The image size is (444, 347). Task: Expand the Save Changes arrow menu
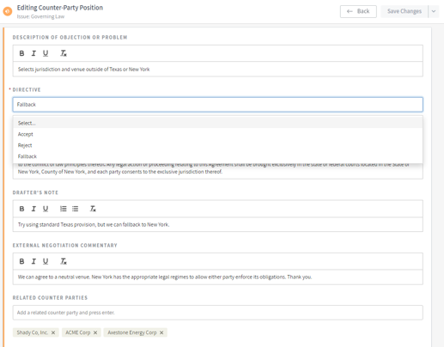click(x=434, y=11)
